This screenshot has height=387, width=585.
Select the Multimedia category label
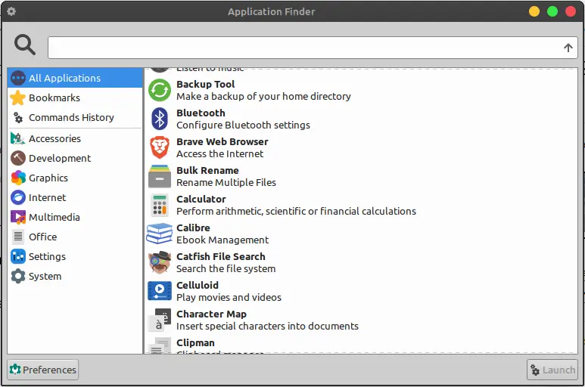pos(54,217)
